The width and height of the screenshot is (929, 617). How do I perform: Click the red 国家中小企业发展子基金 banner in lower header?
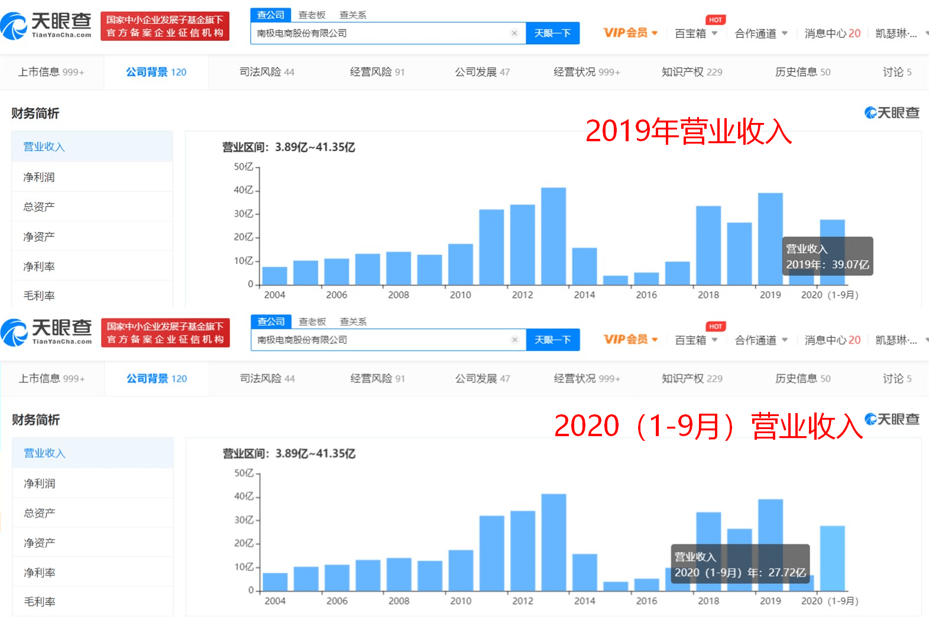tap(166, 333)
